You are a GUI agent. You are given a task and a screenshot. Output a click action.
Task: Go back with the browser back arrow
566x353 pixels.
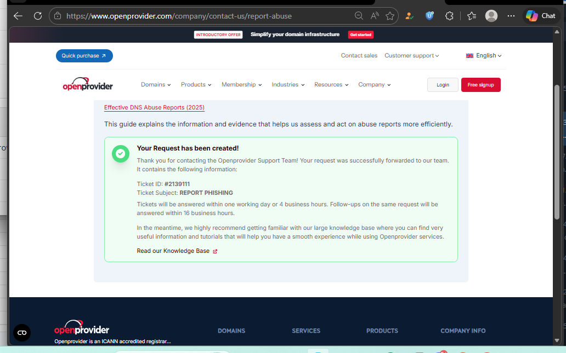tap(18, 16)
